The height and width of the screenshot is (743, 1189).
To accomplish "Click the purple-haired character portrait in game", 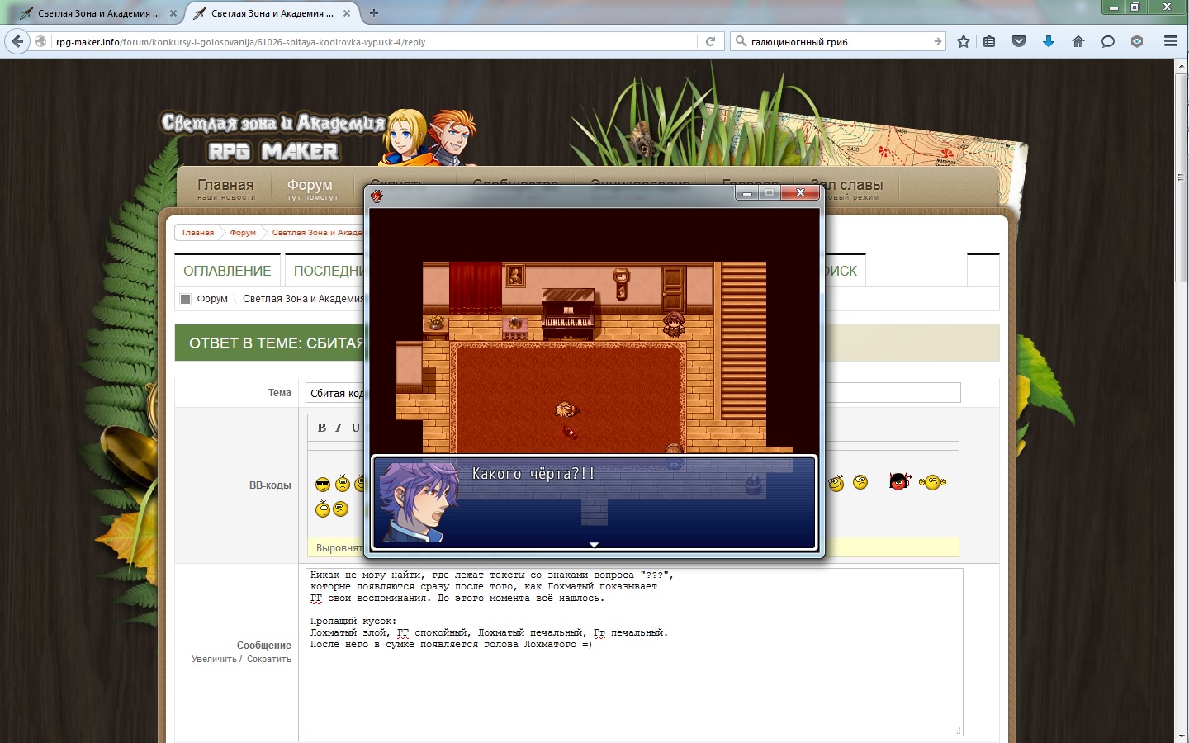I will [419, 502].
